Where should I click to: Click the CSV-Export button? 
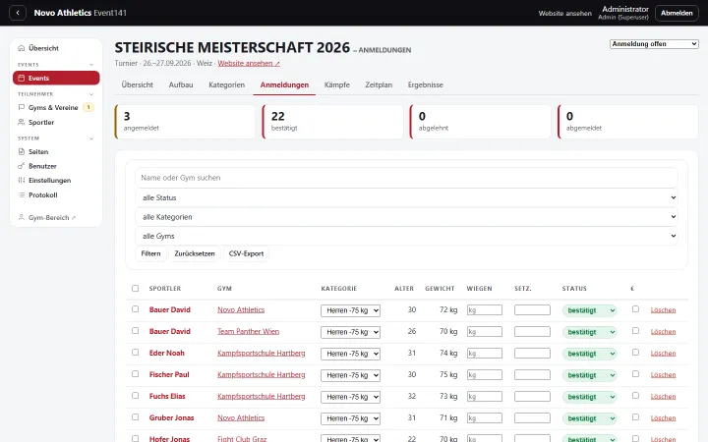click(246, 253)
